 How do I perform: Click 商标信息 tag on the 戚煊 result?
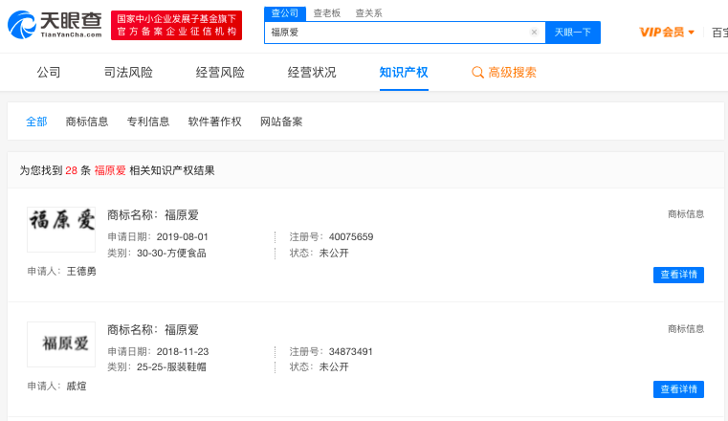point(686,328)
